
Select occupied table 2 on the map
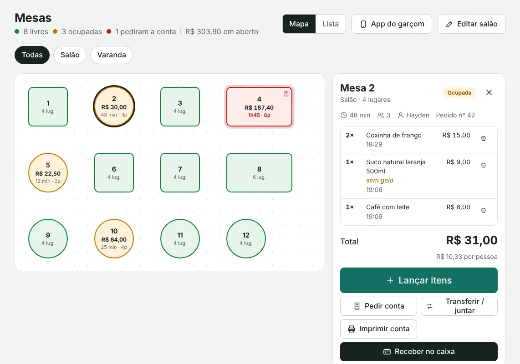coord(114,106)
